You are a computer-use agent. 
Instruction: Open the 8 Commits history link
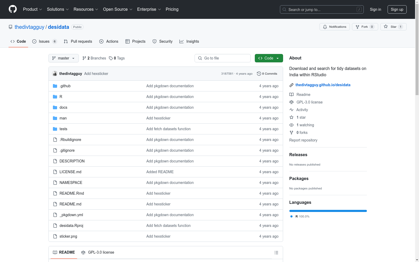[267, 74]
